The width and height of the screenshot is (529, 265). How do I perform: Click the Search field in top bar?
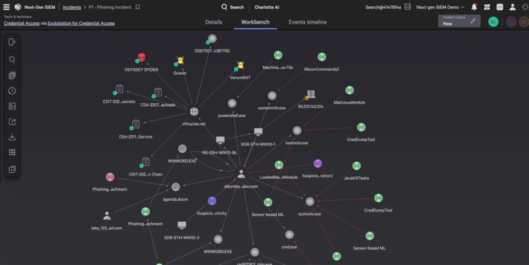point(233,7)
